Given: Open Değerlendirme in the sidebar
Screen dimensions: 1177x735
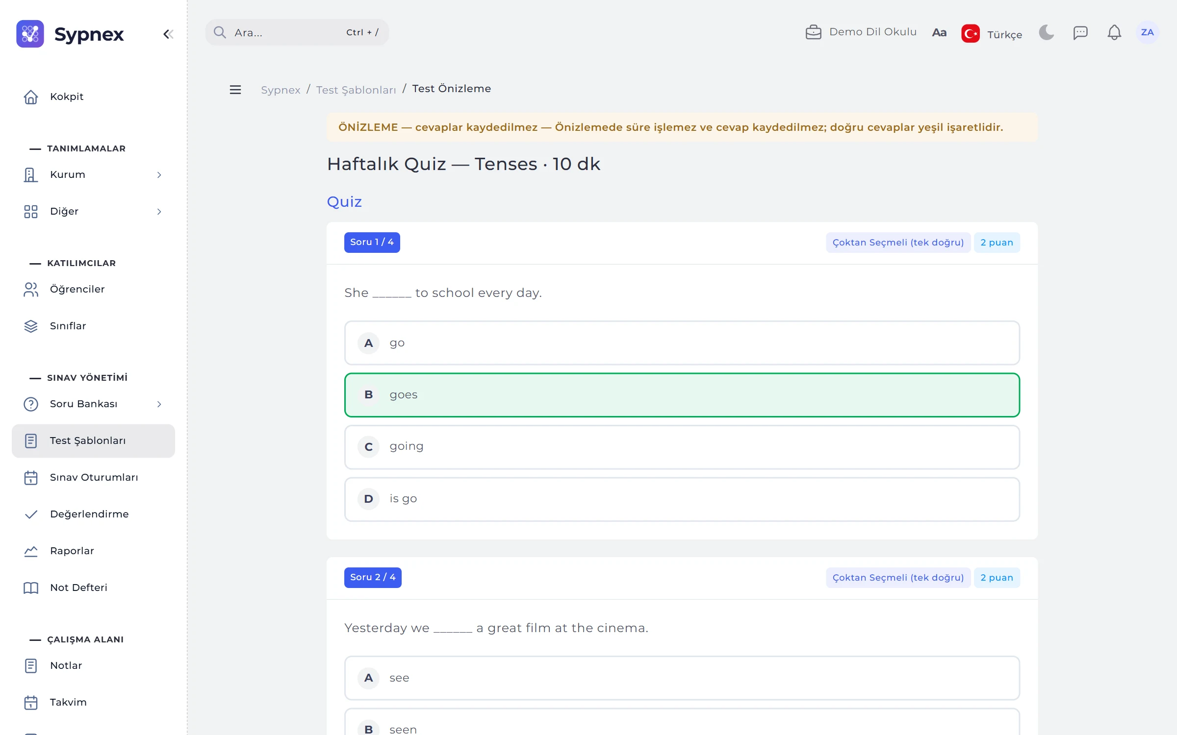Looking at the screenshot, I should (93, 514).
